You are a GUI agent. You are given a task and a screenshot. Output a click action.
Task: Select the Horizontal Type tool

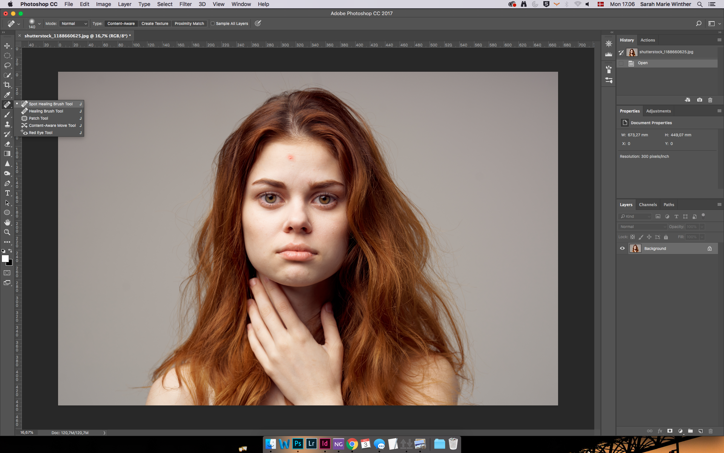7,193
